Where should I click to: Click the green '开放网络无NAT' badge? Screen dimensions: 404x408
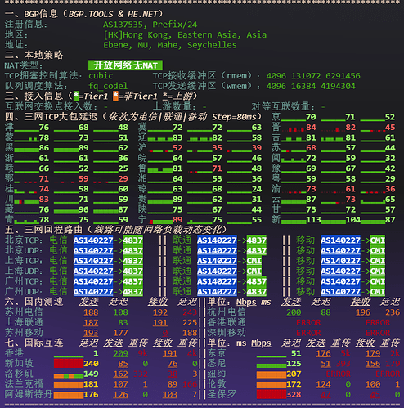[125, 65]
